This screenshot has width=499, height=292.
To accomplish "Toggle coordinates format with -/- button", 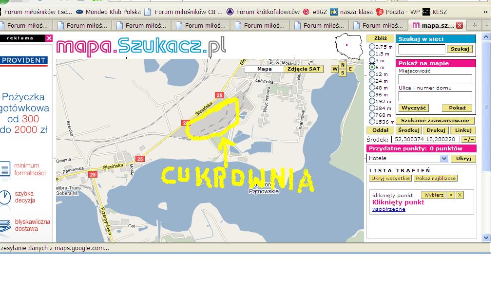I will coord(469,139).
